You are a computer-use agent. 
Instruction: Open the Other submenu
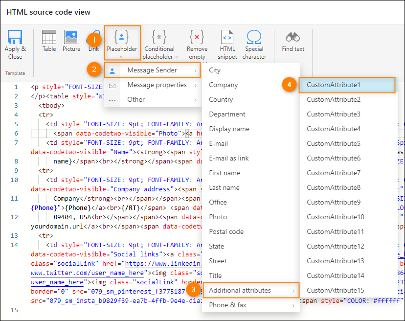[153, 99]
